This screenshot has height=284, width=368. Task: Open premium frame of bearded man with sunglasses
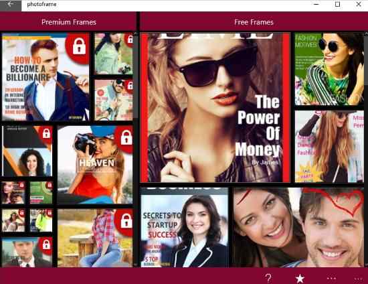[x=114, y=100]
